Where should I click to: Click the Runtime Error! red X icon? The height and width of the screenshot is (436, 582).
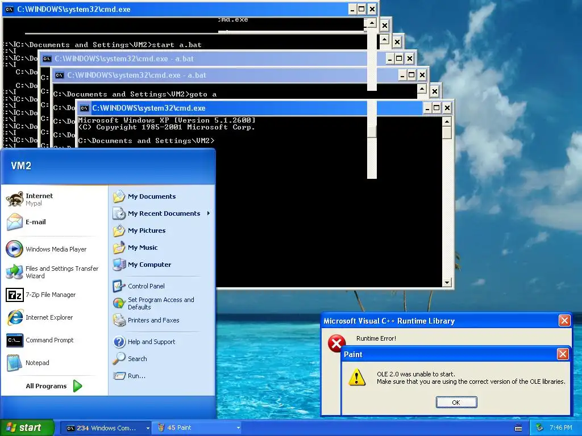click(x=336, y=343)
